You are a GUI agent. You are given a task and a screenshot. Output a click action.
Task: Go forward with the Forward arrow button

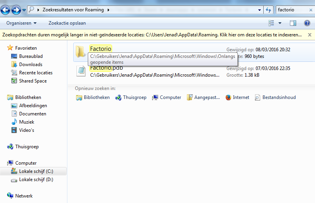tap(16, 10)
